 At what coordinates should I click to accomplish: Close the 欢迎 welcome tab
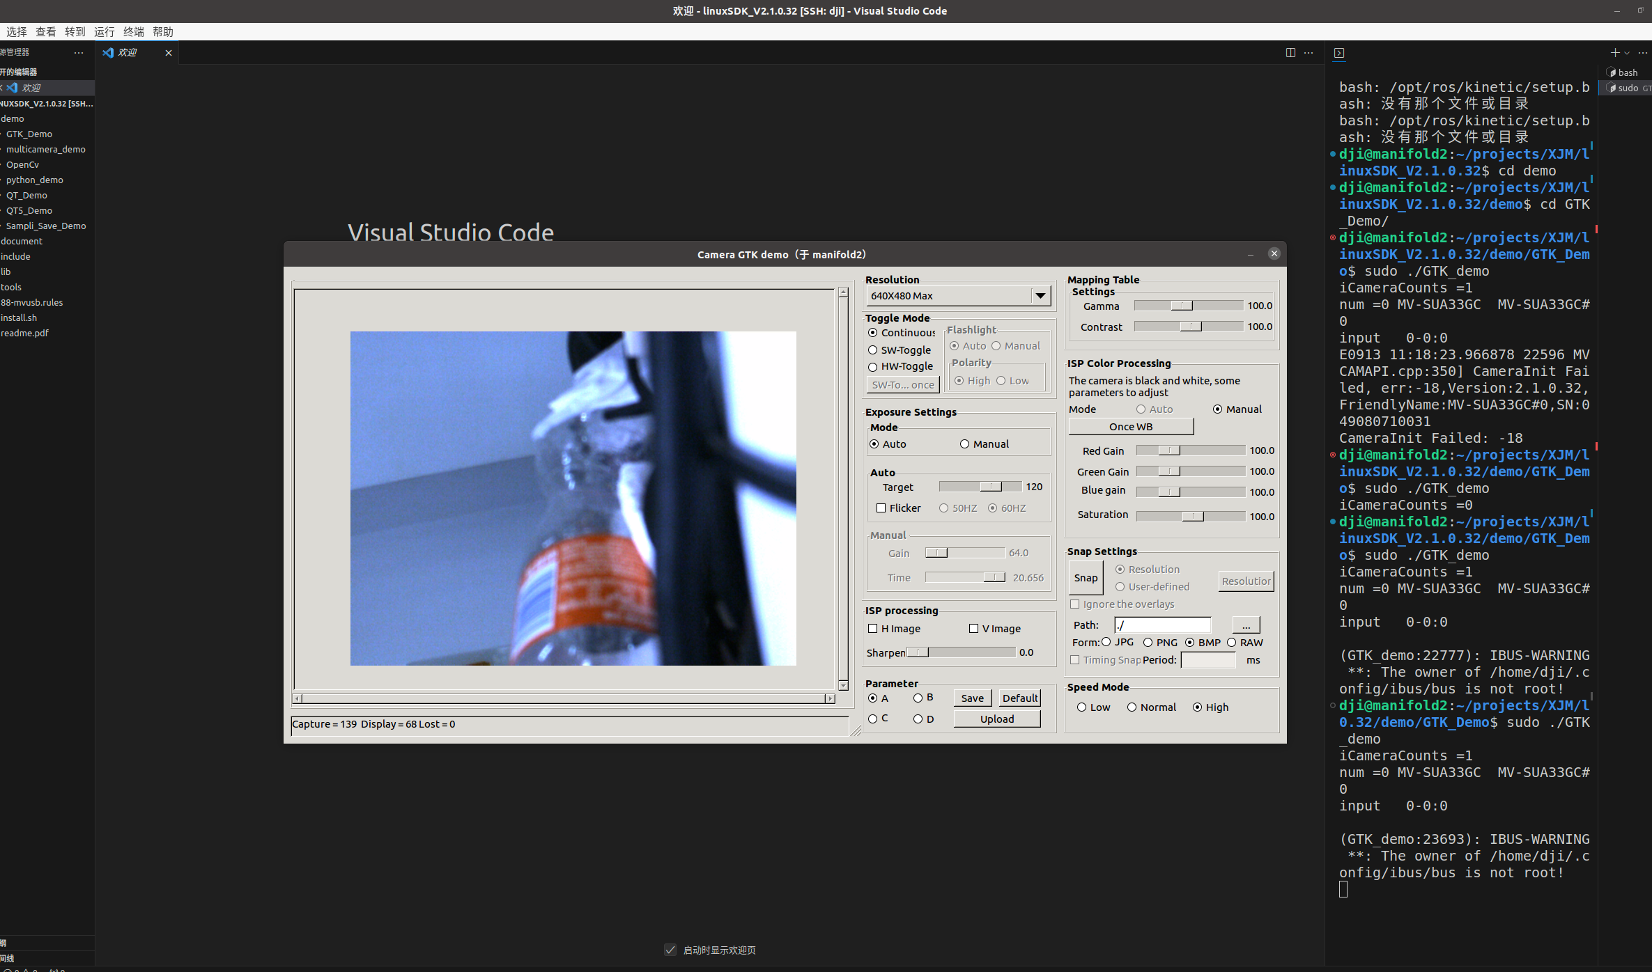(168, 53)
